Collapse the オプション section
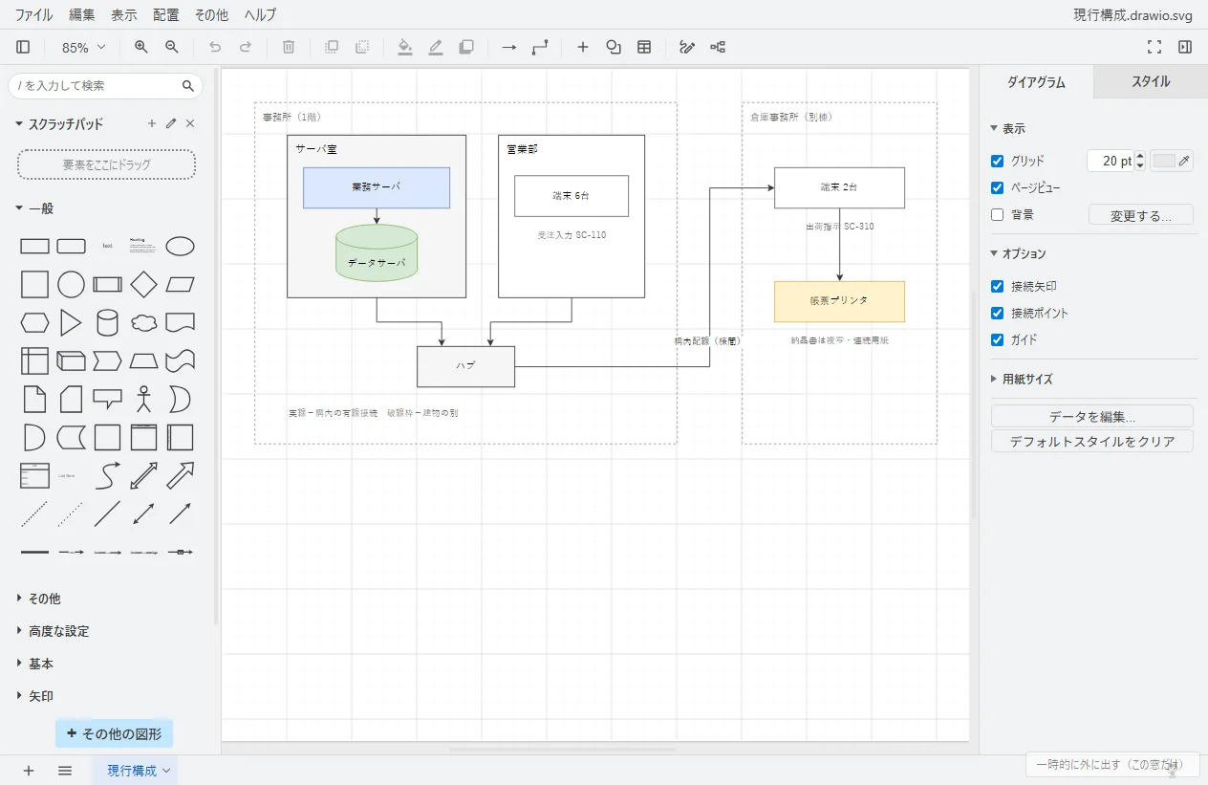The image size is (1208, 785). [1019, 253]
